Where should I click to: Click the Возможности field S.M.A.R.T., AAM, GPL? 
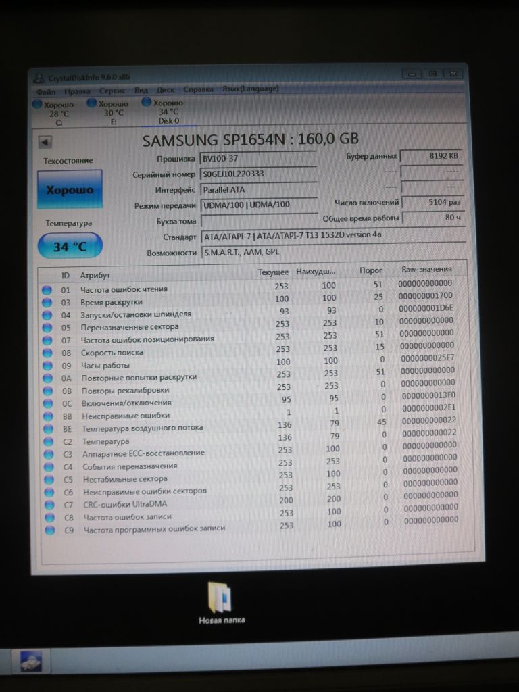(334, 252)
